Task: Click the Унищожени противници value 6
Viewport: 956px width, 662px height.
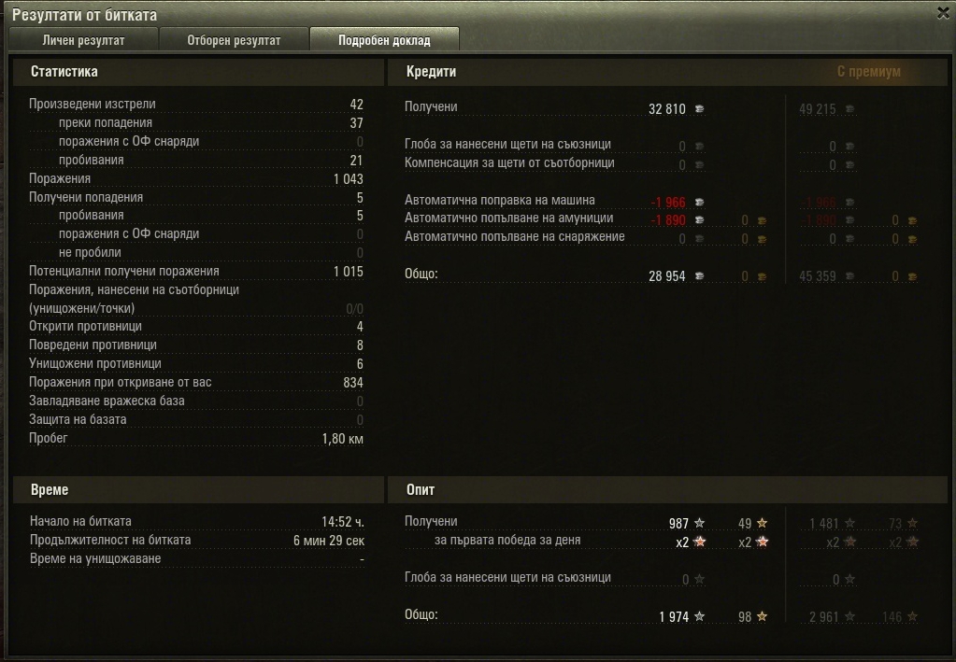Action: [360, 363]
